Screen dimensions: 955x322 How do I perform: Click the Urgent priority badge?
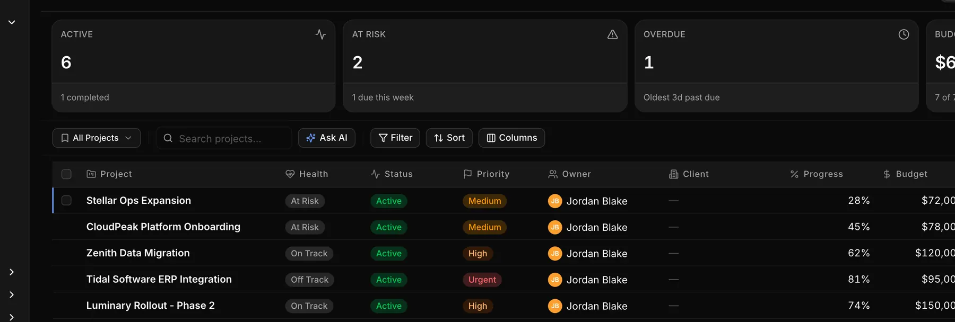click(482, 280)
